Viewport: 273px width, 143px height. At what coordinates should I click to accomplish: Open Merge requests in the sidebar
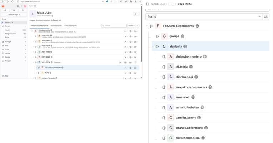(x=11, y=34)
